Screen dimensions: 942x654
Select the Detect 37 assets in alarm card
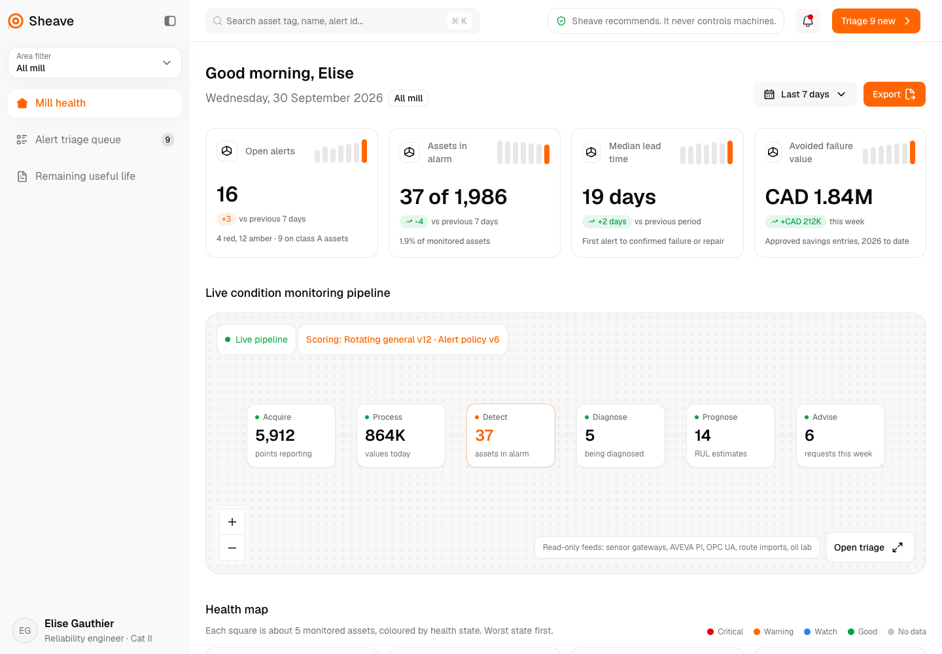pos(511,436)
